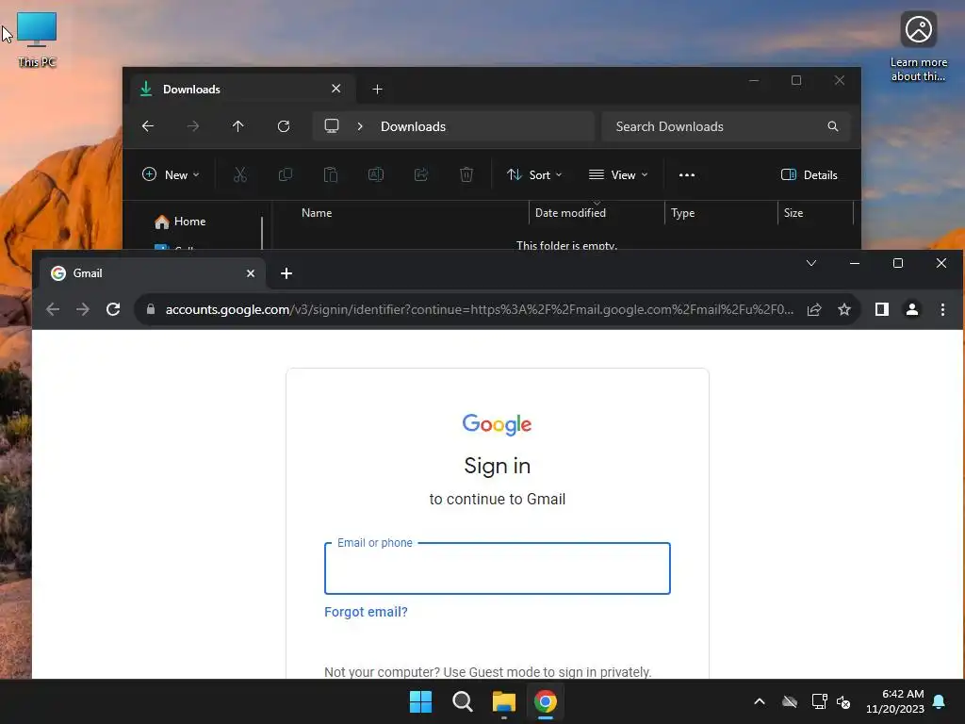Open a new tab in Chrome
The width and height of the screenshot is (965, 724).
[x=286, y=273]
